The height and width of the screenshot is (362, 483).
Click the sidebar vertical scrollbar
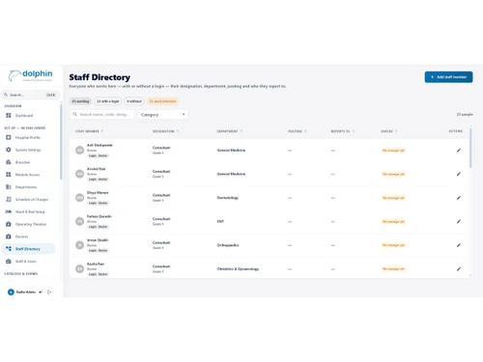click(61, 142)
